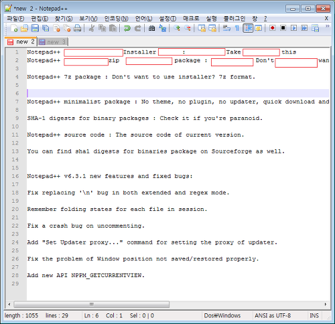Click 'Remember folding states' line
Image resolution: width=335 pixels, height=324 pixels.
(x=117, y=210)
